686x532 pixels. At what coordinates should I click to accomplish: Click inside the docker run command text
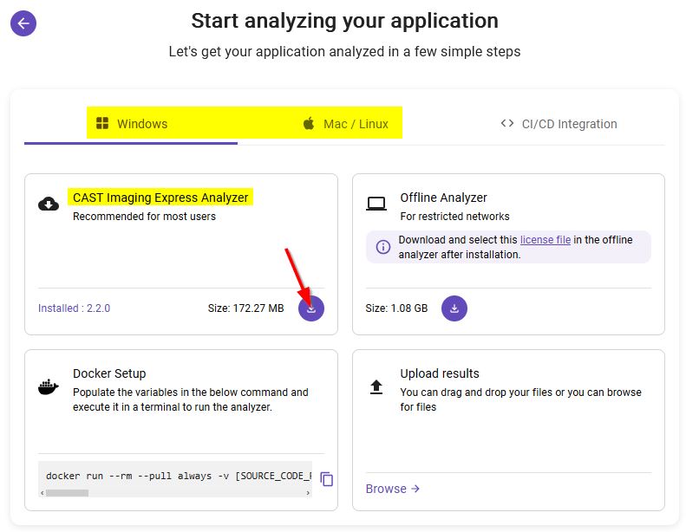pyautogui.click(x=173, y=476)
